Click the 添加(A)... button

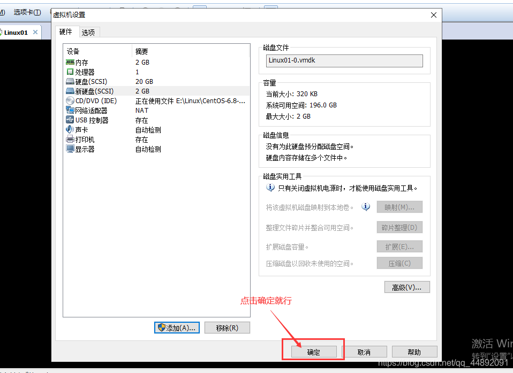coord(177,328)
